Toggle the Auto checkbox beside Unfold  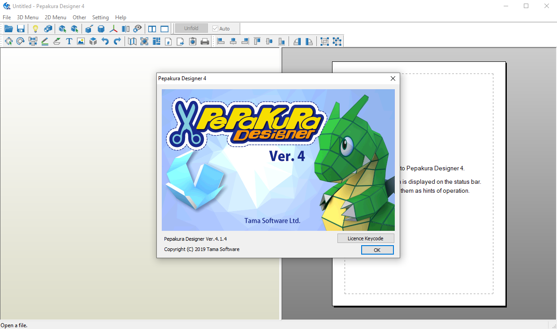tap(216, 29)
